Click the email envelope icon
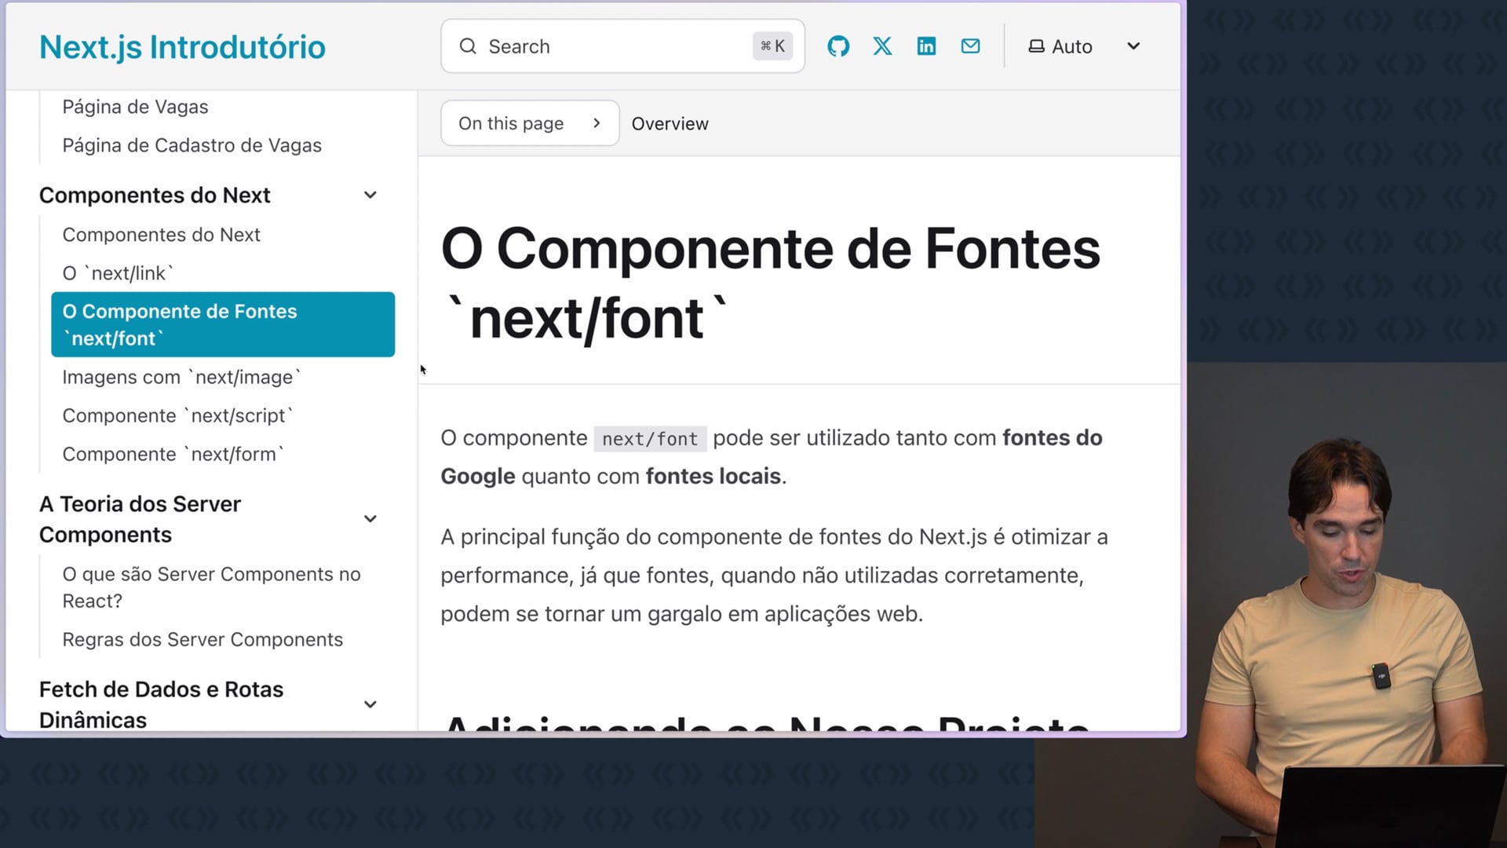The height and width of the screenshot is (848, 1507). (x=970, y=46)
